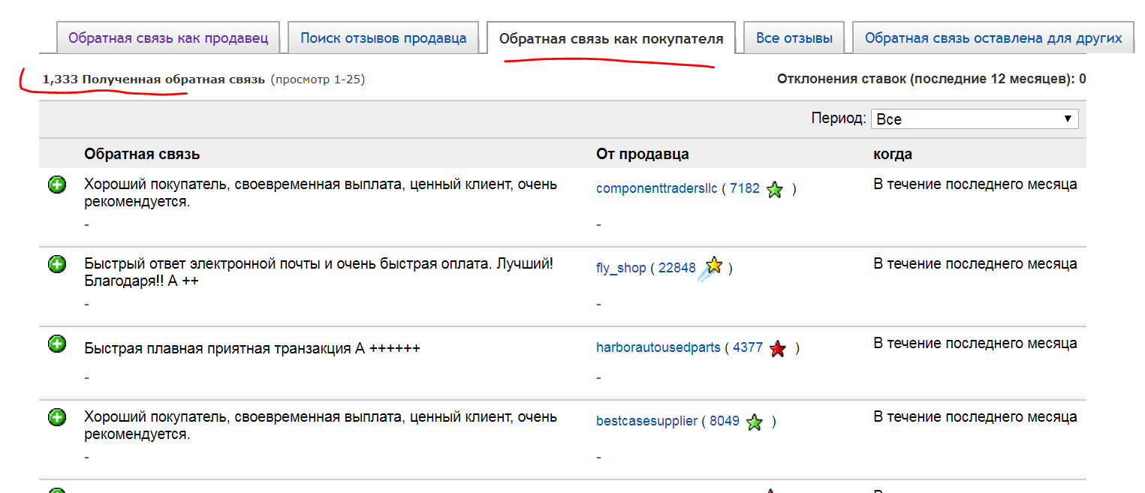The height and width of the screenshot is (493, 1145).
Task: Open harborautousedparts seller profile link
Action: pos(658,348)
